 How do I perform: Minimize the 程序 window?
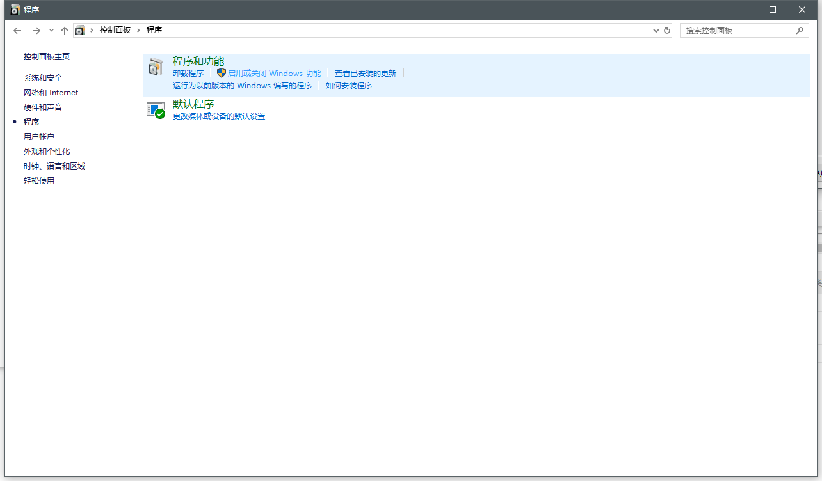(744, 10)
